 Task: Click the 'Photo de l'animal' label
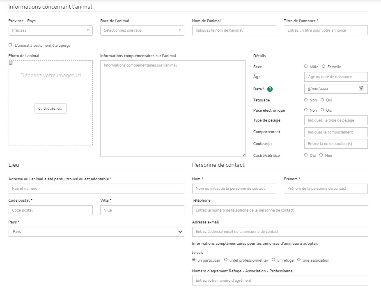(x=24, y=56)
